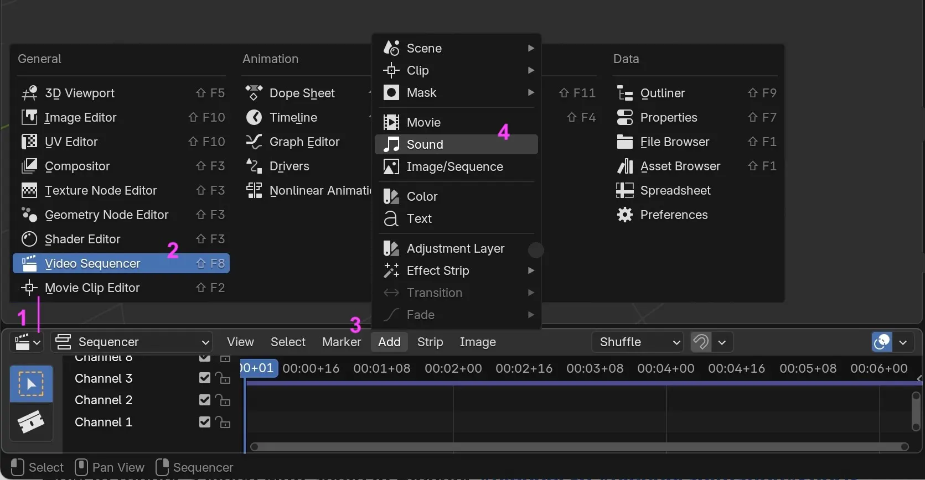Expand the Effect Strip submenu
Image resolution: width=925 pixels, height=480 pixels.
click(457, 270)
